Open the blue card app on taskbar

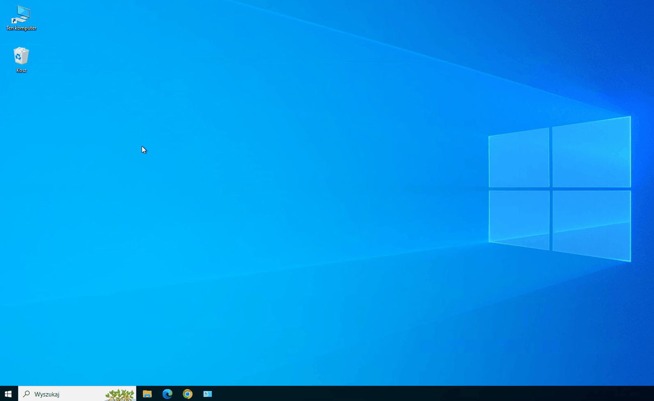(x=207, y=394)
